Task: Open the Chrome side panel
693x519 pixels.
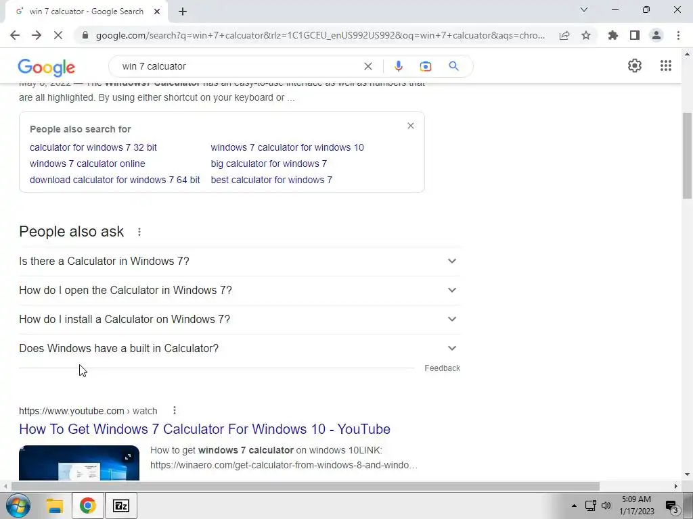Action: [x=635, y=35]
